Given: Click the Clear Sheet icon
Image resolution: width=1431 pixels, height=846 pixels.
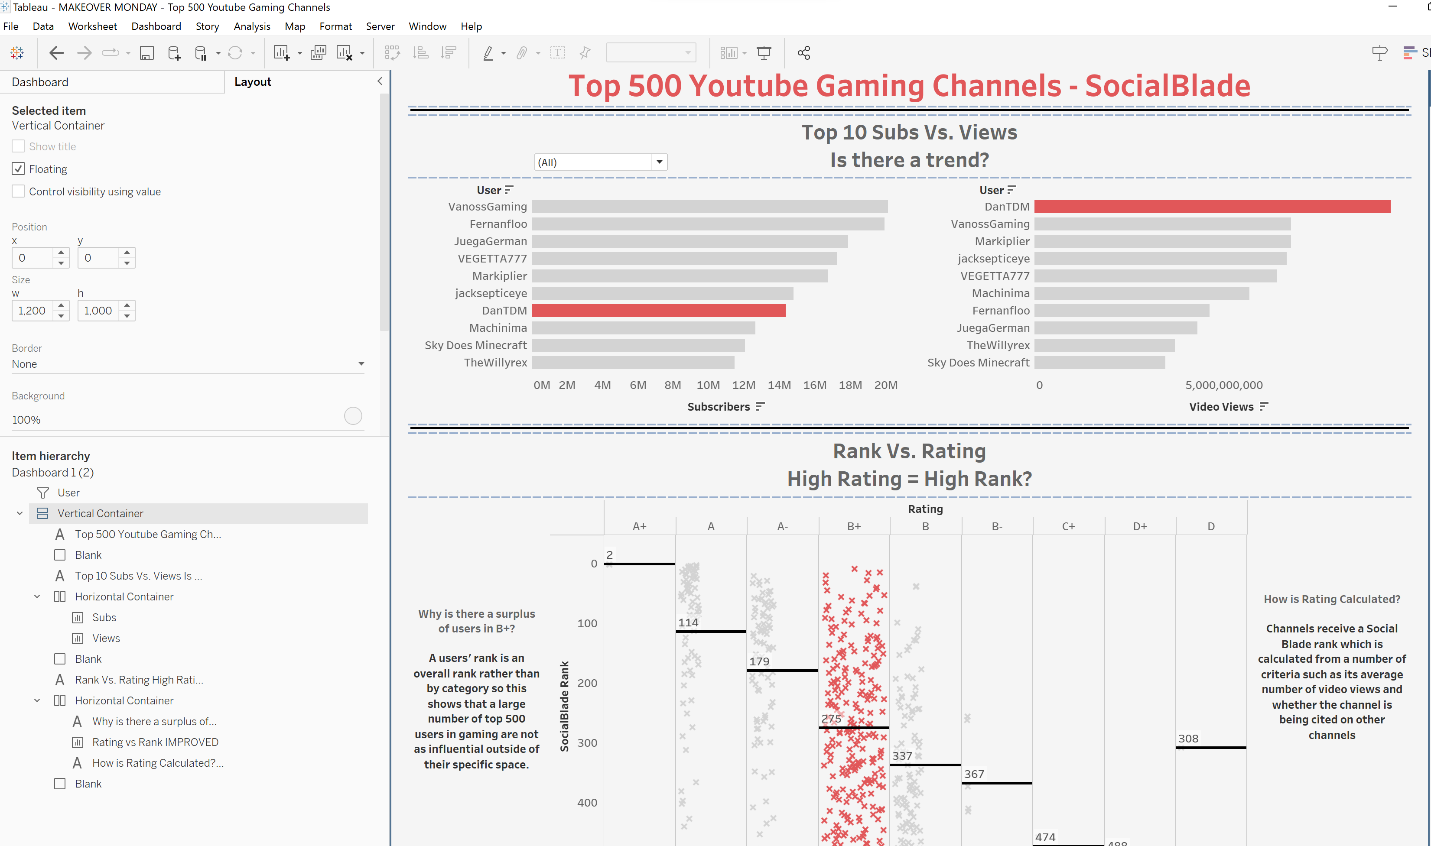Looking at the screenshot, I should pos(344,53).
